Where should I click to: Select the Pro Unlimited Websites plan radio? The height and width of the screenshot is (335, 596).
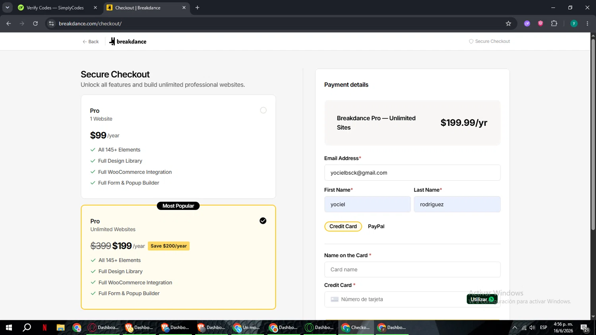click(x=263, y=221)
